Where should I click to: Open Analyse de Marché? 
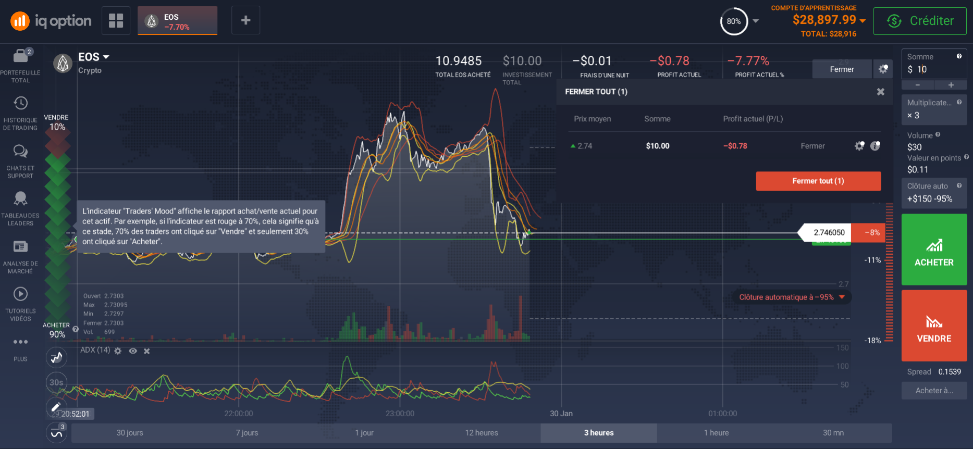point(20,256)
